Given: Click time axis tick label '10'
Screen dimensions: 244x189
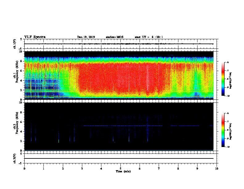Looking at the screenshot, I should [x=217, y=168].
